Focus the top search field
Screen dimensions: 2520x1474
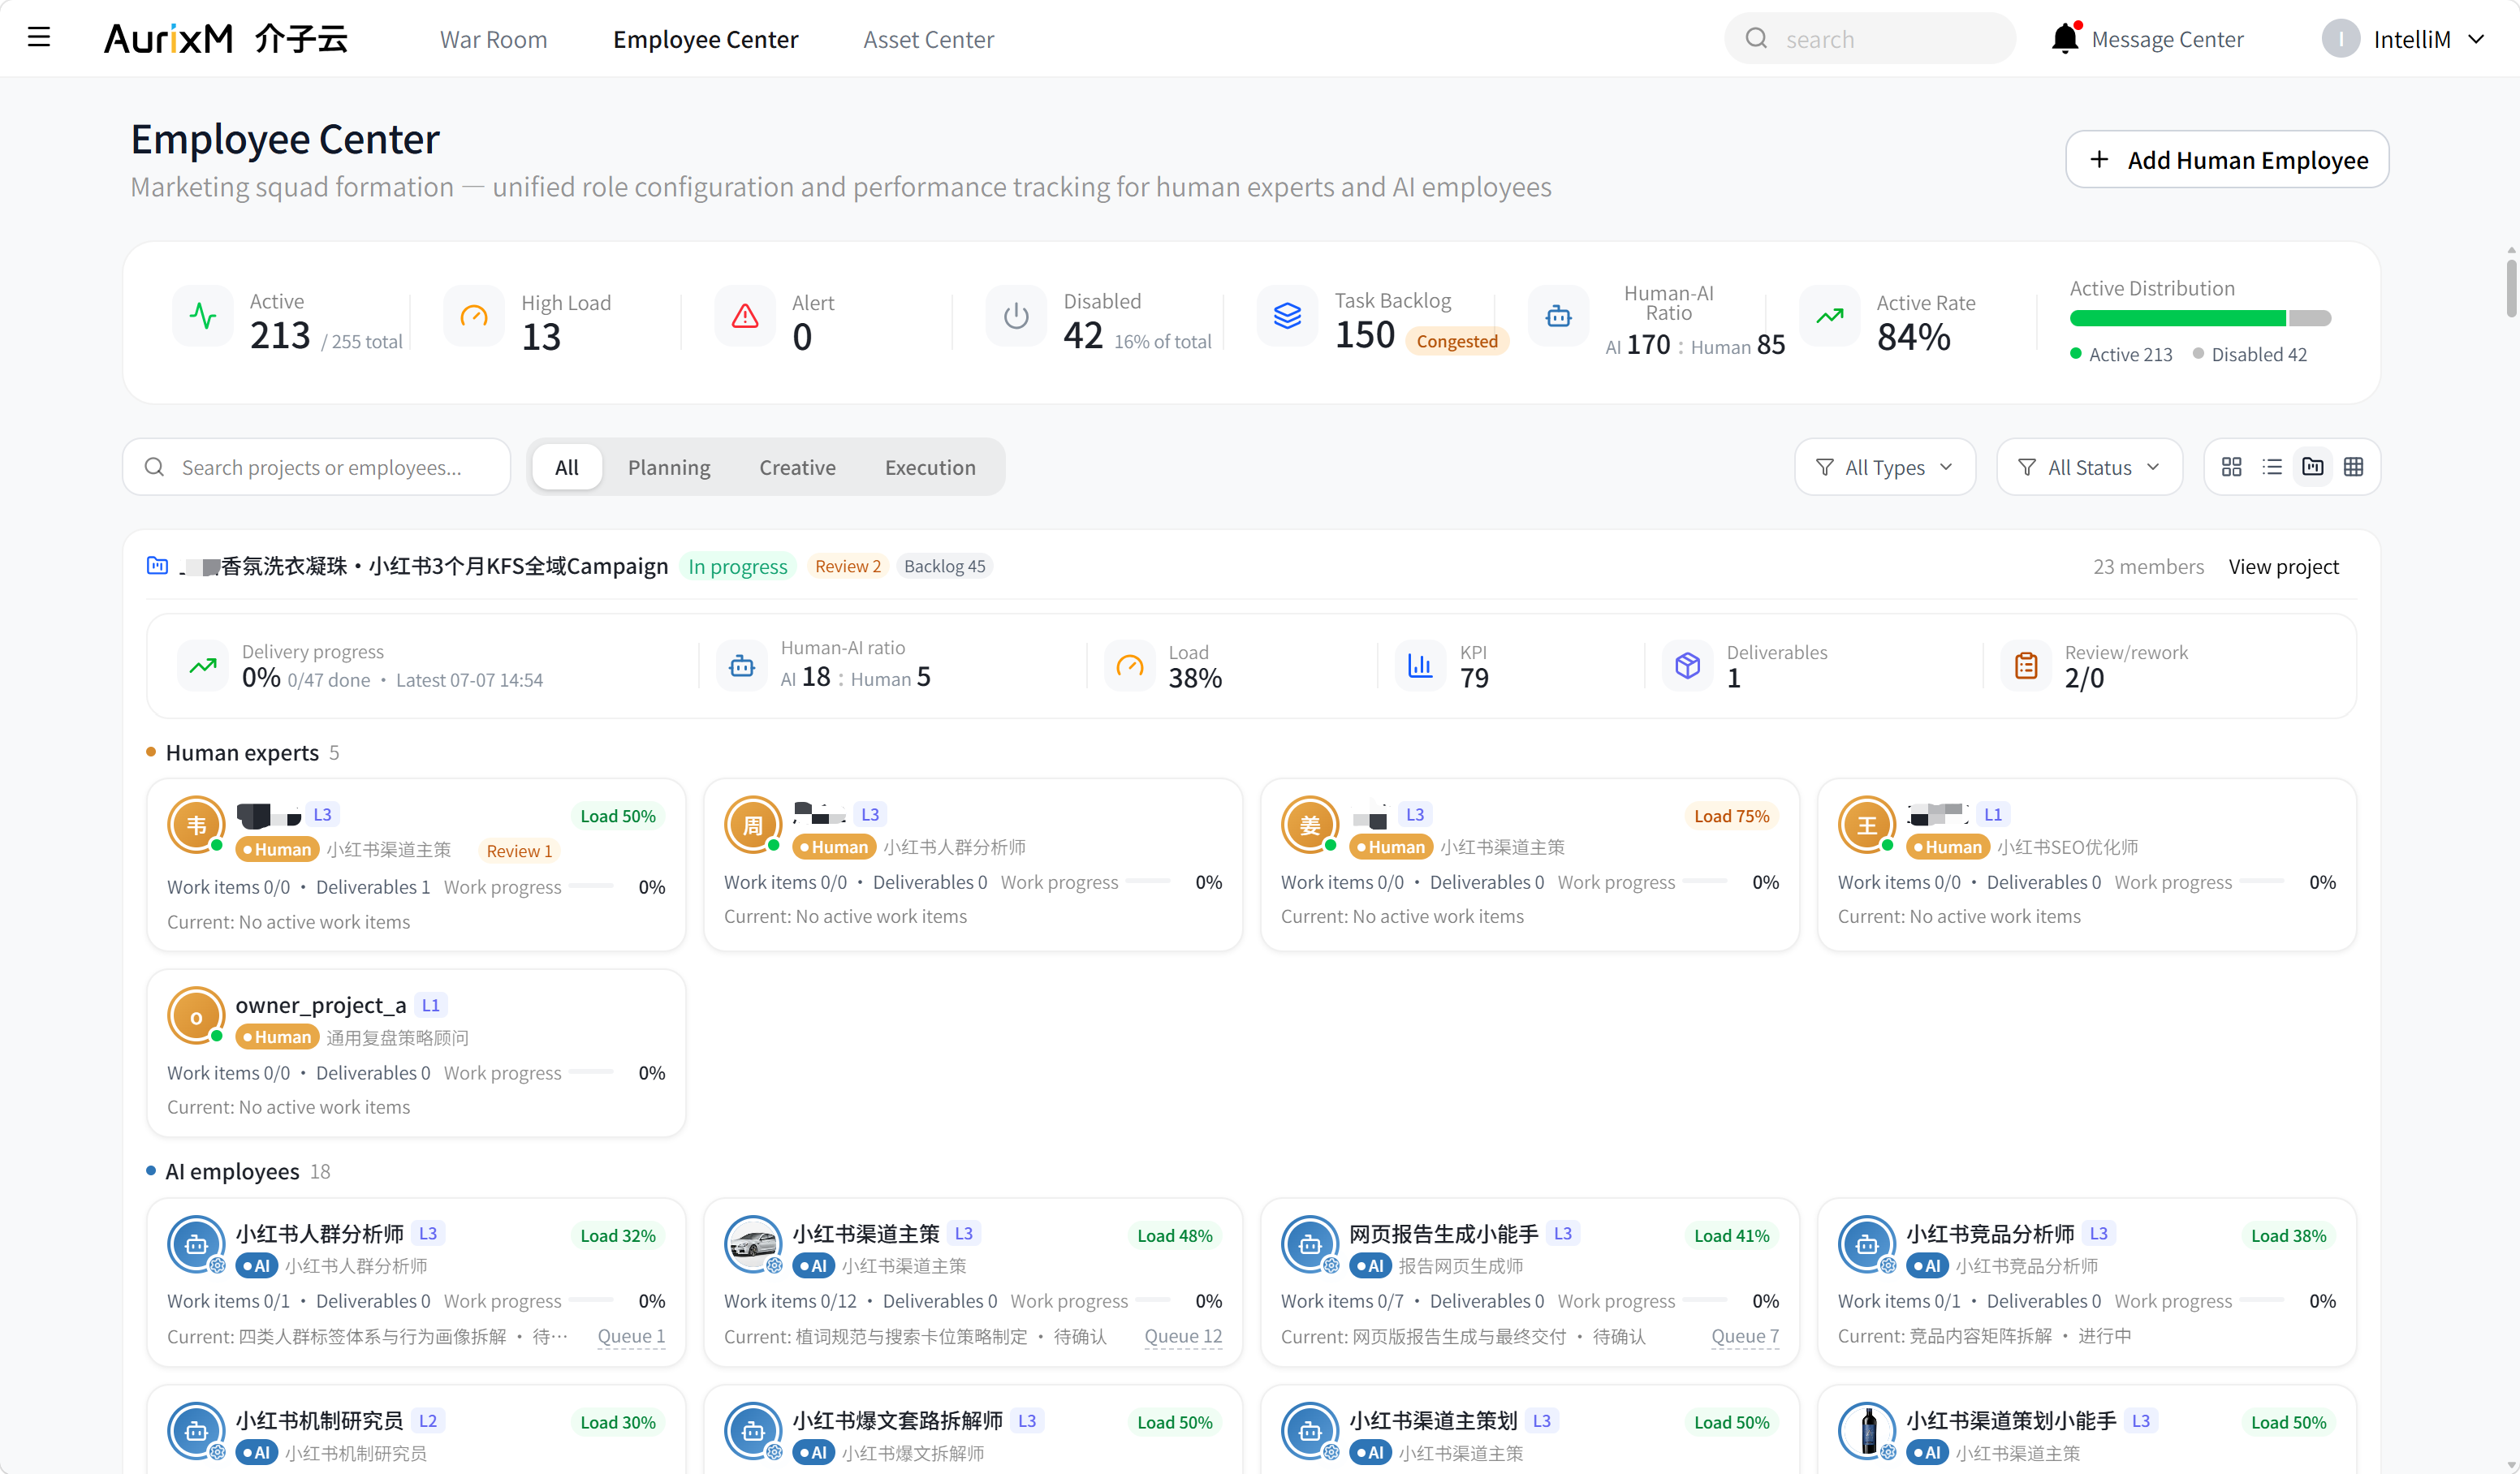click(1869, 39)
